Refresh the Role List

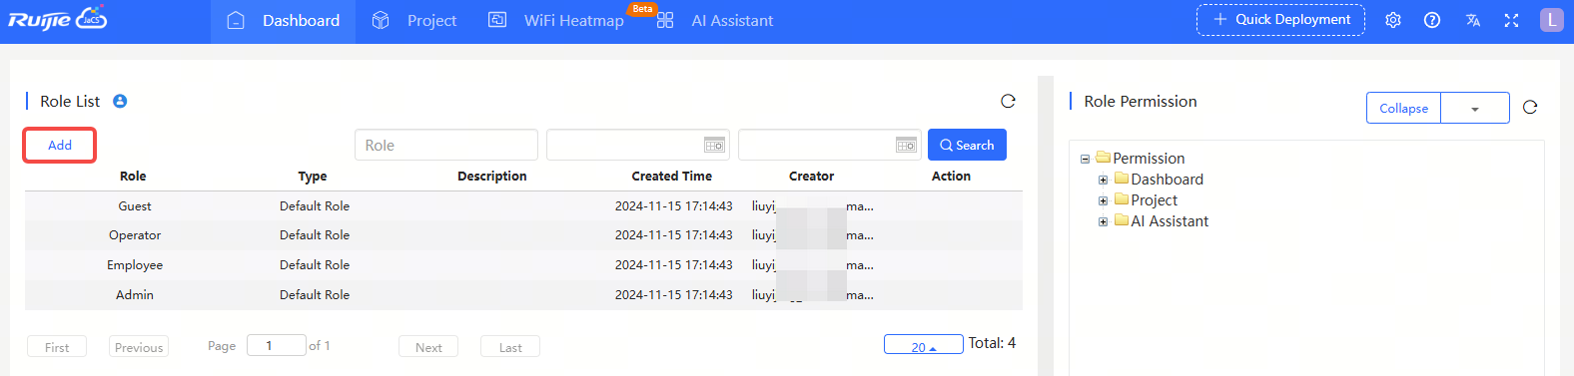(1008, 101)
